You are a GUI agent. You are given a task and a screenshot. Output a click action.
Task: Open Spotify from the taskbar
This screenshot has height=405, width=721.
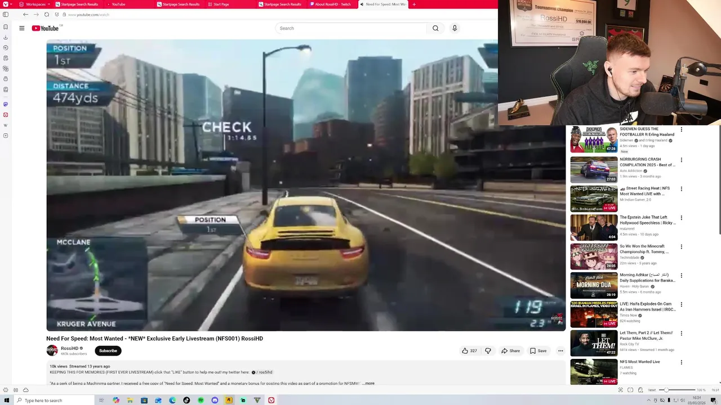(201, 400)
